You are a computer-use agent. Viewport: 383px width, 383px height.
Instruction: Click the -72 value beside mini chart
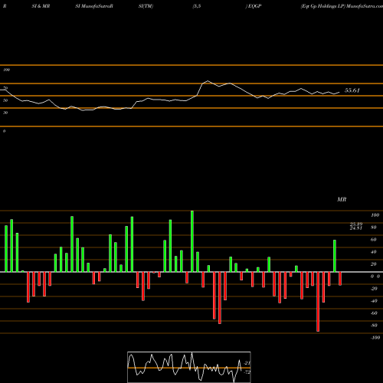[x=247, y=372]
